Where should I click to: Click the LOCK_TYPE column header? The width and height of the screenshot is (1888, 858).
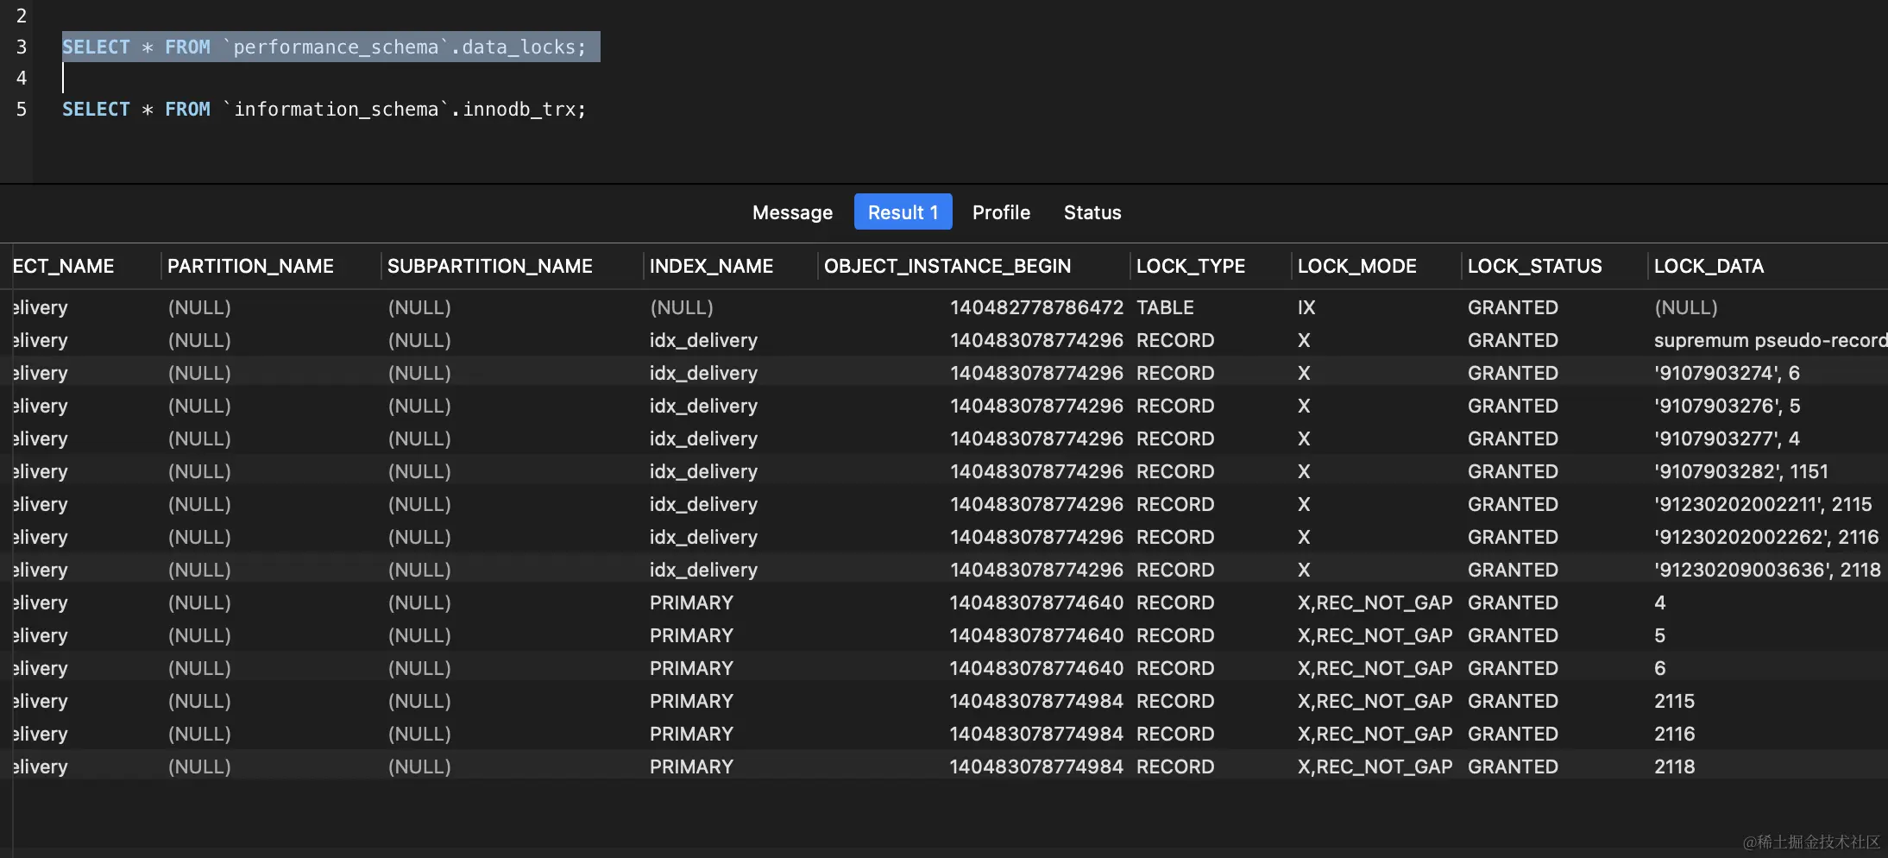pos(1190,266)
